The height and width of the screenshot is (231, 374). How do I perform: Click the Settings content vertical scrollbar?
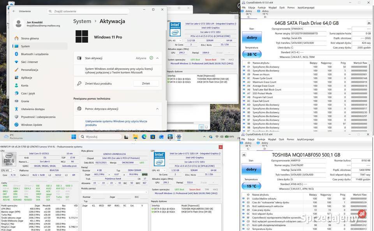pos(166,65)
